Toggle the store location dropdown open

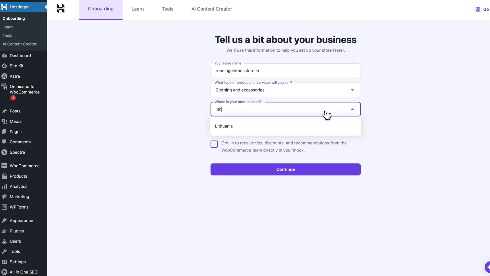[353, 109]
